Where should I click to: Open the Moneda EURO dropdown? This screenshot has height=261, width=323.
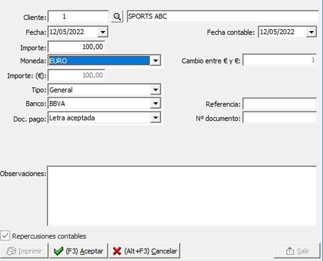point(156,61)
